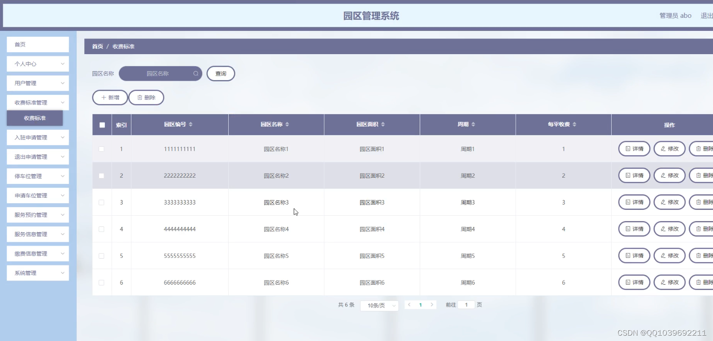The height and width of the screenshot is (341, 713).
Task: Click 修改 for row 园区名称6
Action: tap(670, 282)
